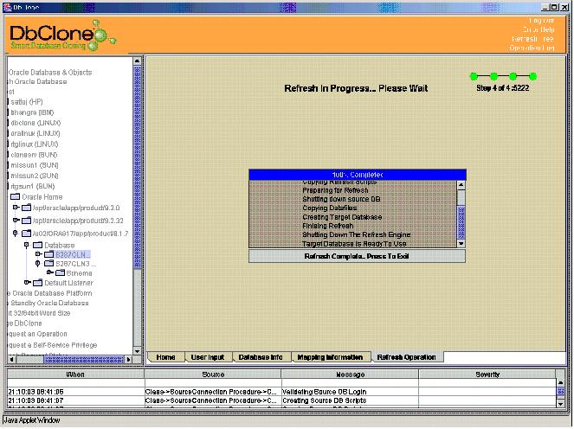The height and width of the screenshot is (429, 574).
Task: Click tree panel horizontal scroll right arrow
Action: click(128, 359)
